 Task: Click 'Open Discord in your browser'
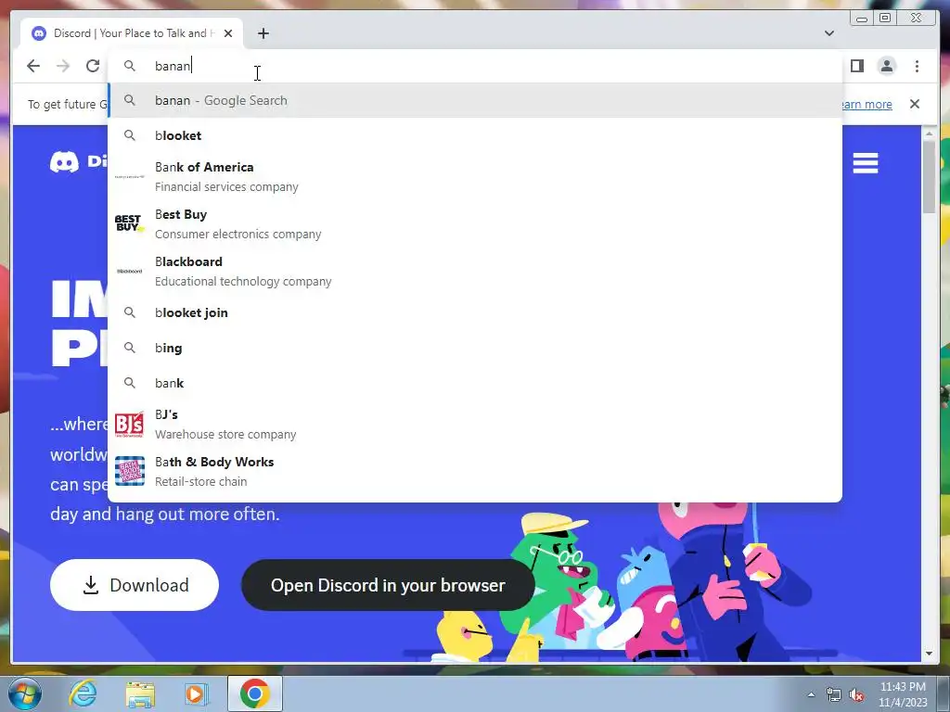click(388, 585)
